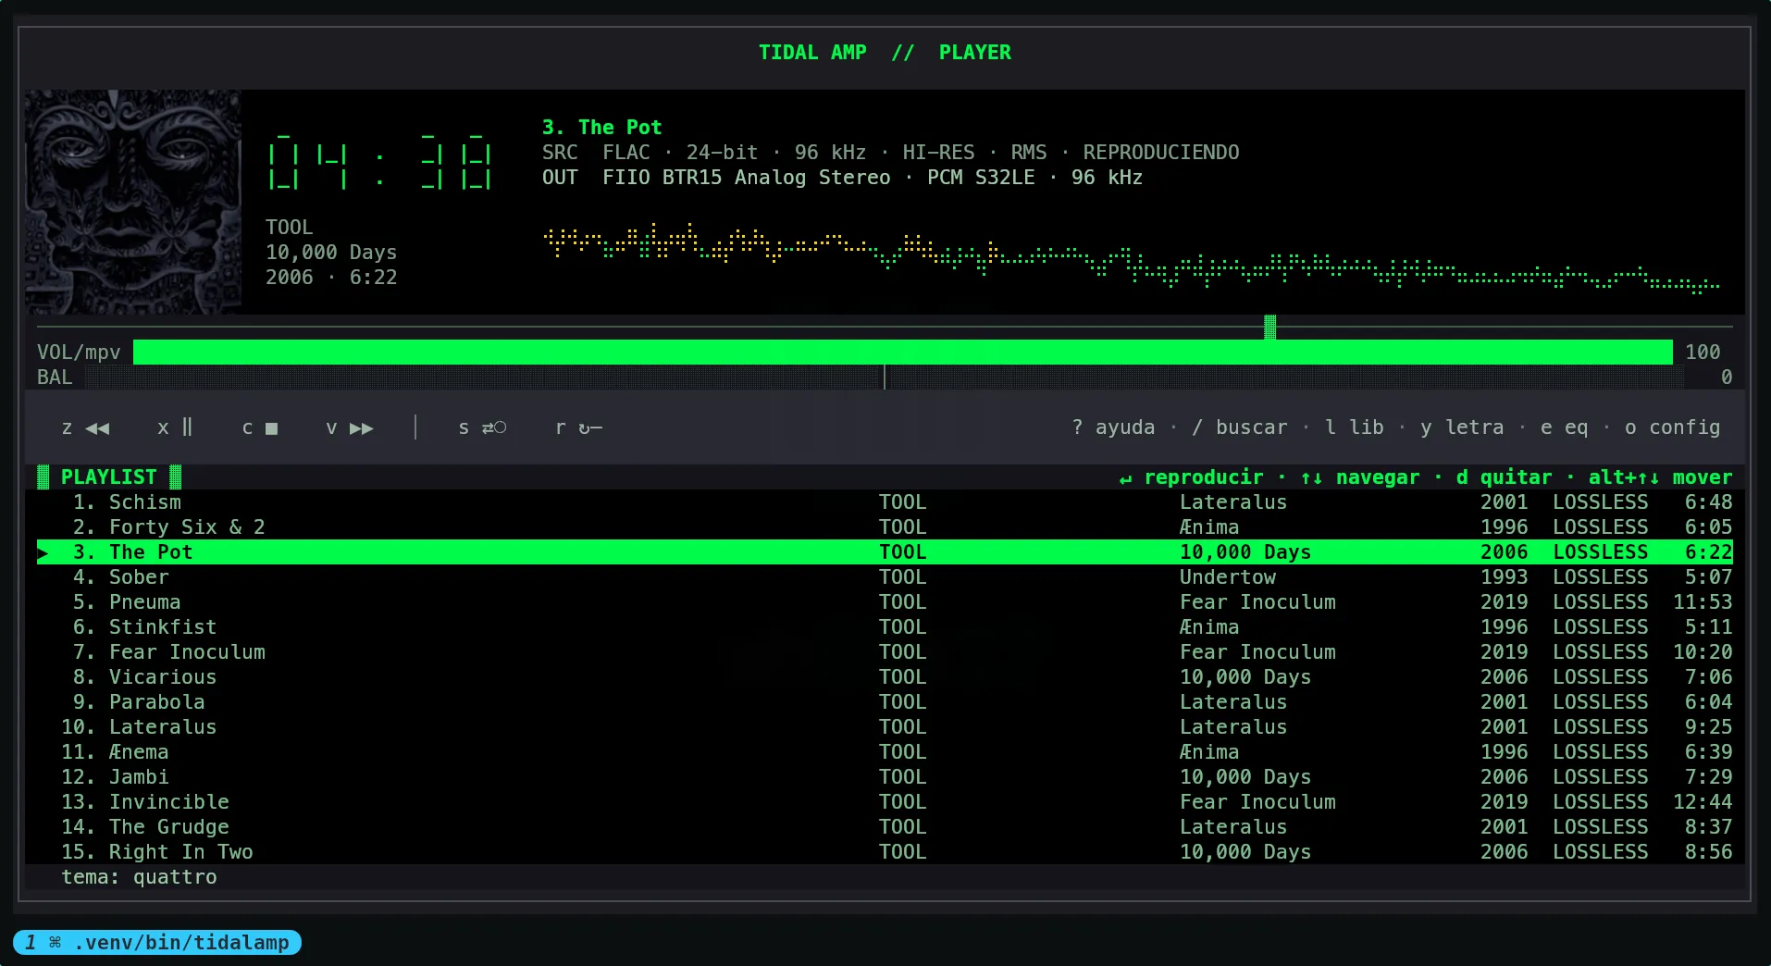1771x966 pixels.
Task: Click the 11:53 duration of Pneuma
Action: tap(1703, 602)
